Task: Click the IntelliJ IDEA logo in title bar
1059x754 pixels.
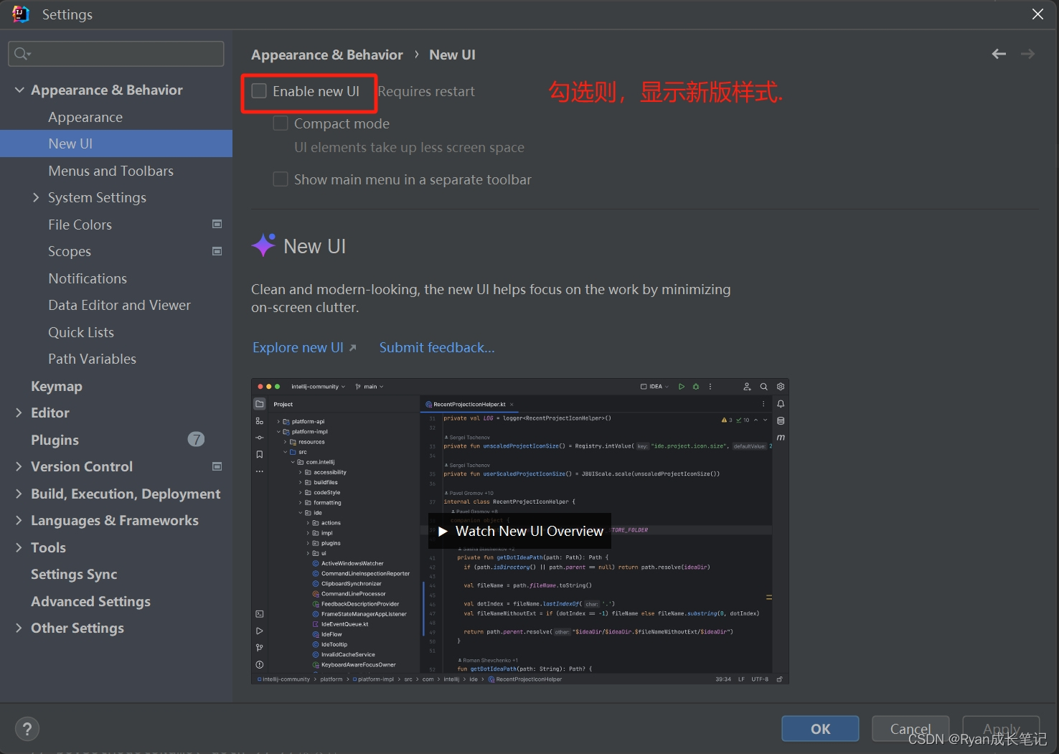Action: point(21,14)
